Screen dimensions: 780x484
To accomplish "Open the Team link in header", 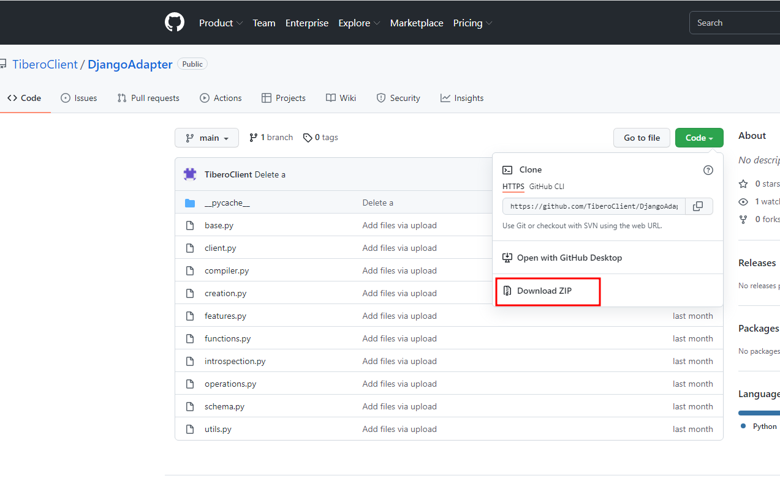I will (264, 23).
